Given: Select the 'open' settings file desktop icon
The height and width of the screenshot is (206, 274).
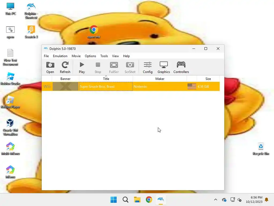Looking at the screenshot, I should pyautogui.click(x=10, y=32).
